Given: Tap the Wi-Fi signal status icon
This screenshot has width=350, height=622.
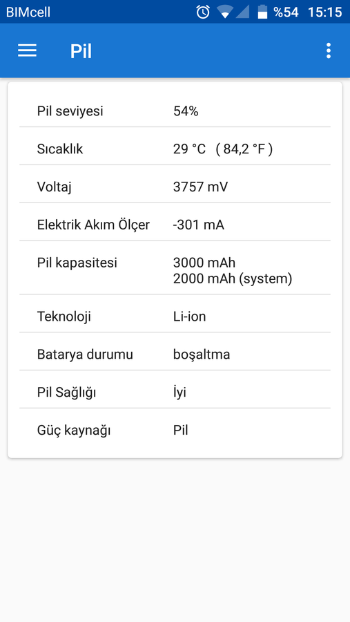Looking at the screenshot, I should [x=225, y=12].
